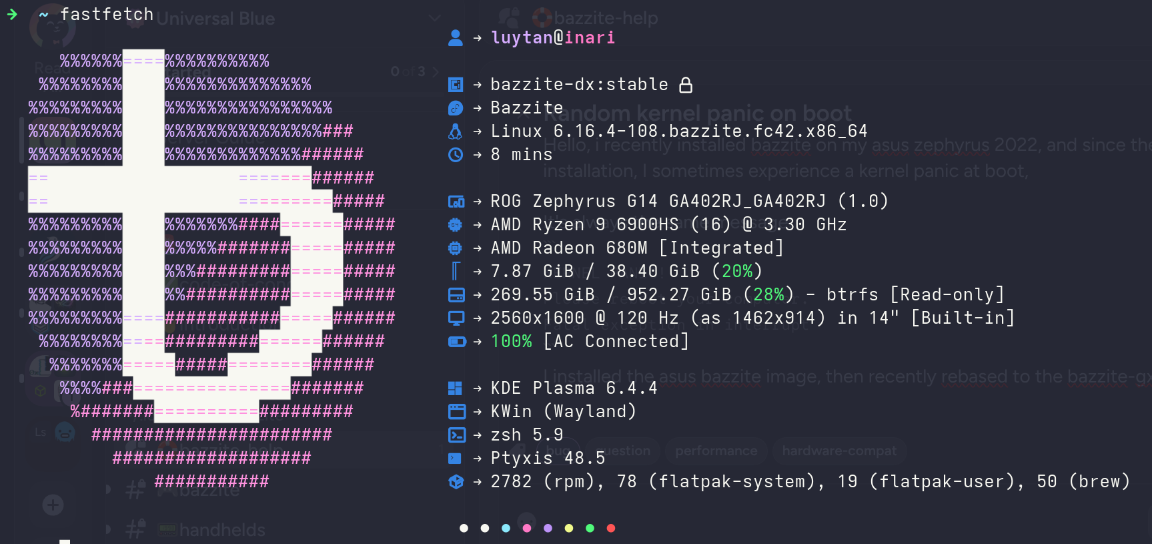Click host text 'ROG Zephyrus G14 GA402RJ_GA402RJ'

pyautogui.click(x=658, y=202)
